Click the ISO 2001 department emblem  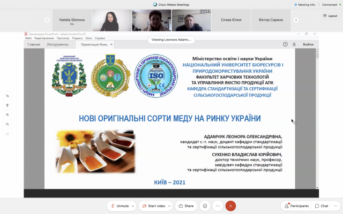click(156, 76)
